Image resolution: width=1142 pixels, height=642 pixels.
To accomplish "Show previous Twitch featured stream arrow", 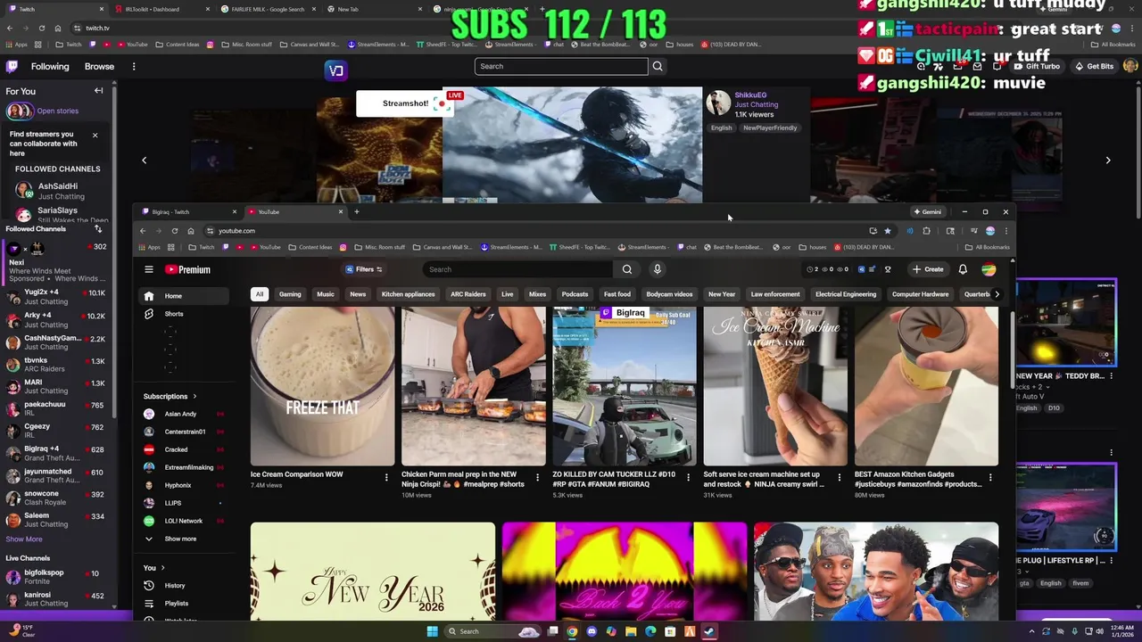I will tap(145, 160).
